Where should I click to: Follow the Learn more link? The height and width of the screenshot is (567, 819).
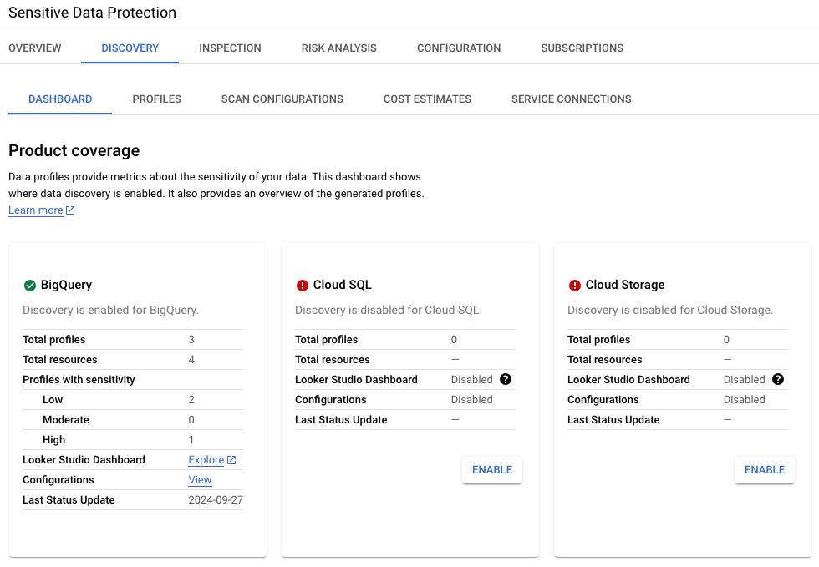click(35, 210)
